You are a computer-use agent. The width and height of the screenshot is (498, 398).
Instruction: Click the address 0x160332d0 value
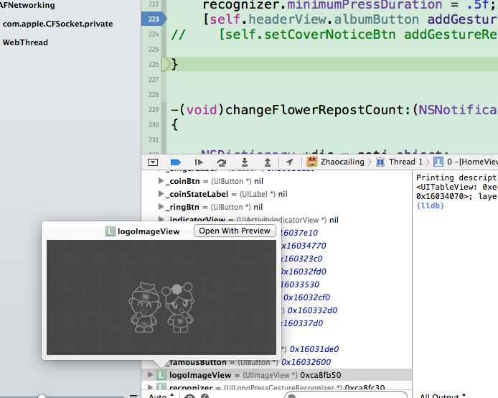[x=312, y=310]
